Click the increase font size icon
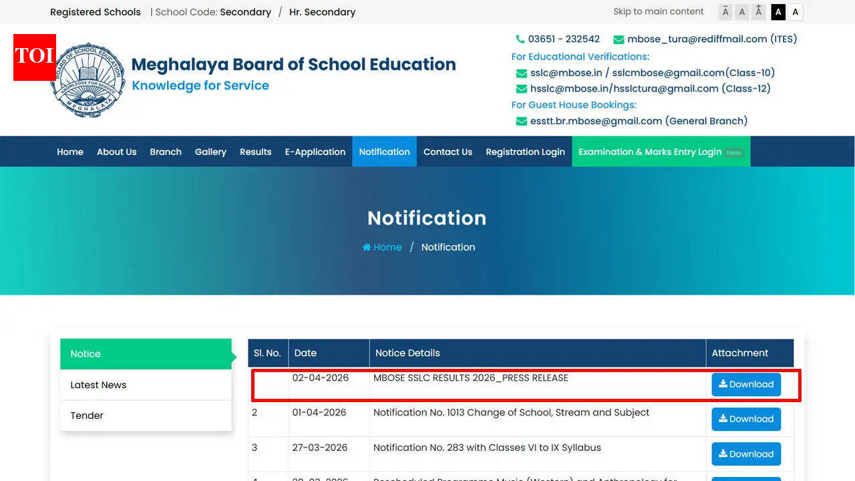This screenshot has width=855, height=481. tap(758, 11)
